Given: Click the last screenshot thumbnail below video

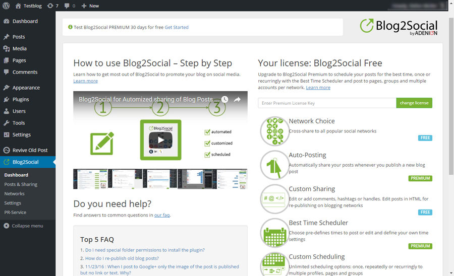Looking at the screenshot, I should pyautogui.click(x=232, y=179).
